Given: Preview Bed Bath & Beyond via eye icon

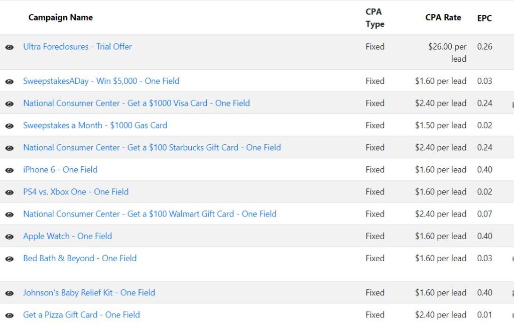Looking at the screenshot, I should [x=10, y=259].
